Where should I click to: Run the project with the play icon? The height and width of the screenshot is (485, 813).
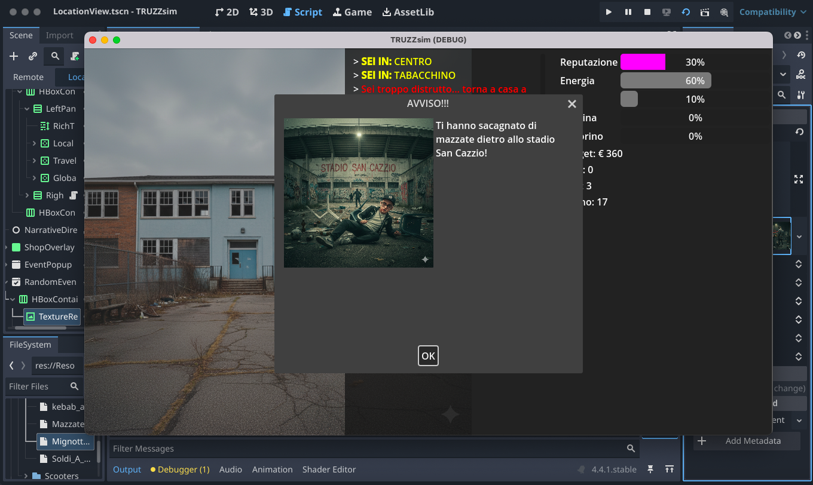coord(609,12)
